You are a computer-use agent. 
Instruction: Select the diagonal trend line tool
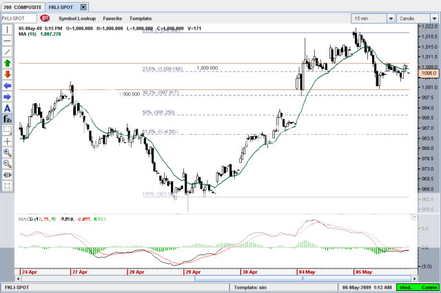7,52
